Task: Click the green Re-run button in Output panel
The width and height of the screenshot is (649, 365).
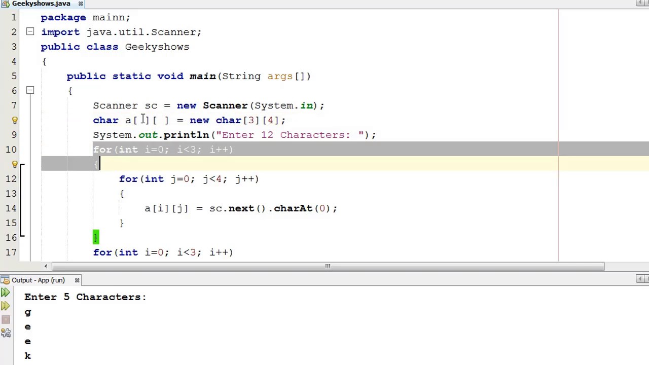Action: [x=6, y=293]
